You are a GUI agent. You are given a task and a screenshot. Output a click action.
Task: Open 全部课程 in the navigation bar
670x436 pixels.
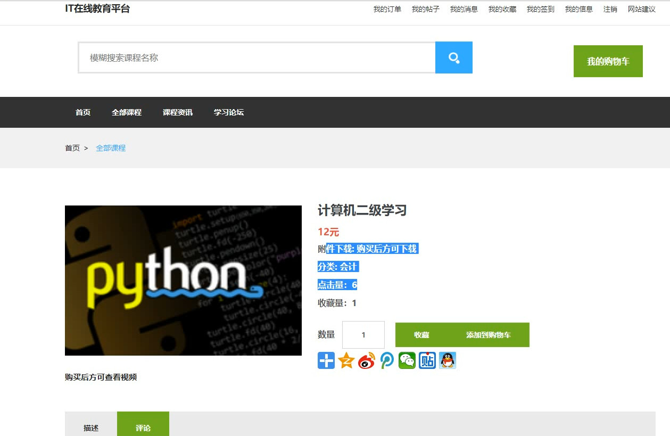(x=127, y=112)
